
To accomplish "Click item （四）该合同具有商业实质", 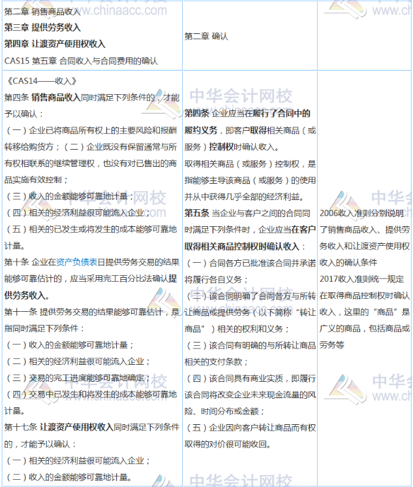I will pos(250,378).
